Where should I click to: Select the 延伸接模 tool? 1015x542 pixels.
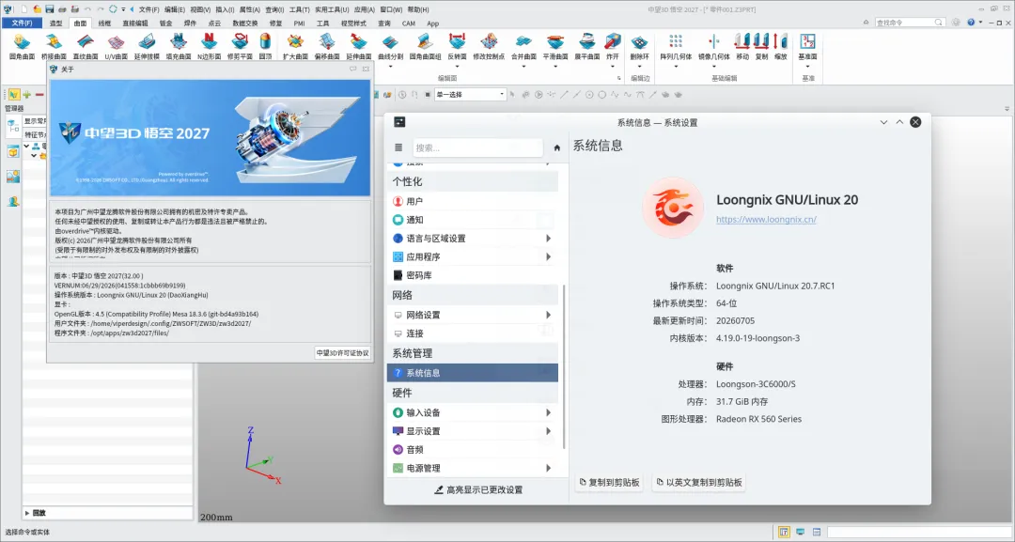147,47
